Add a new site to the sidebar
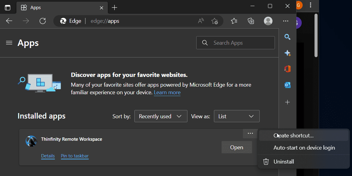352x176 pixels. pyautogui.click(x=287, y=102)
